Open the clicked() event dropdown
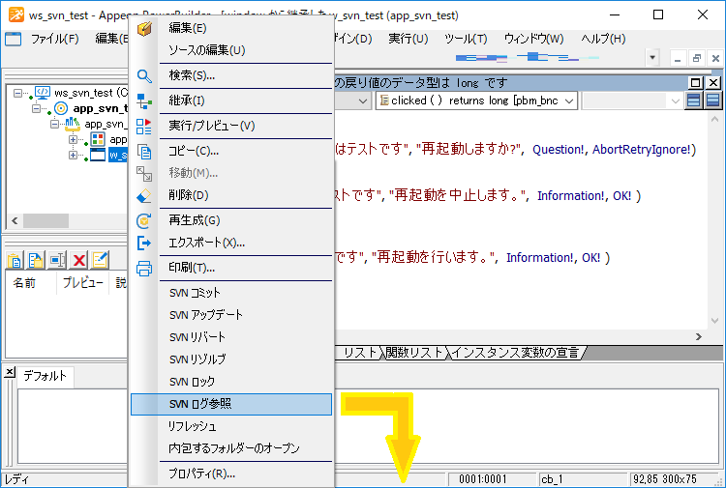This screenshot has height=488, width=726. pos(569,100)
